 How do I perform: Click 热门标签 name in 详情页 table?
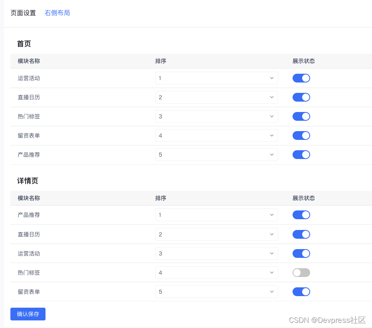click(29, 273)
